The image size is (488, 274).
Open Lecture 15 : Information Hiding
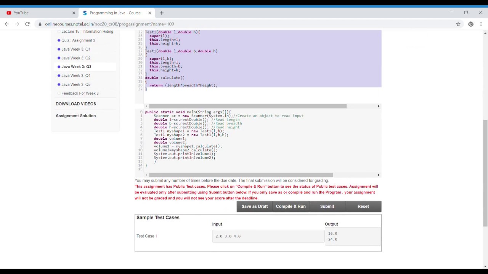[x=87, y=32]
